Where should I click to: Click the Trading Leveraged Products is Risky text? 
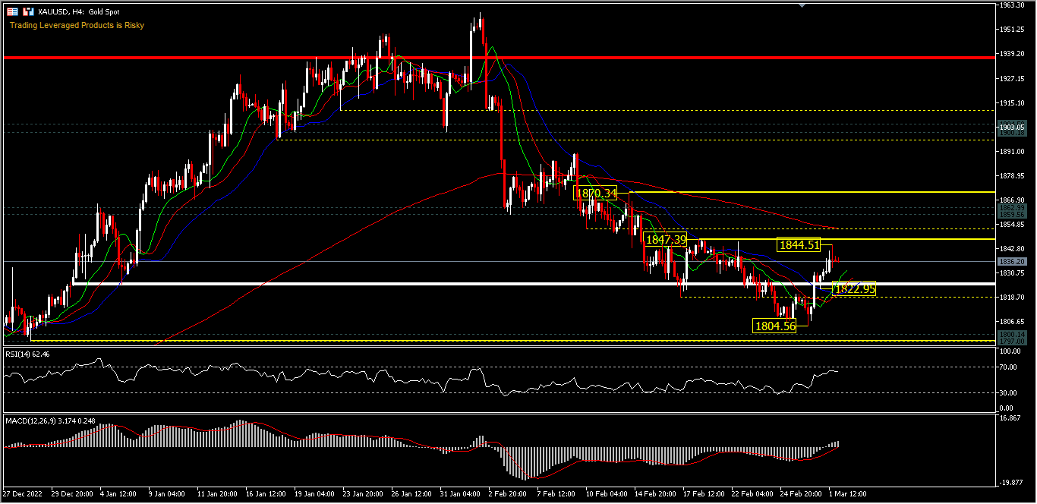[x=77, y=25]
